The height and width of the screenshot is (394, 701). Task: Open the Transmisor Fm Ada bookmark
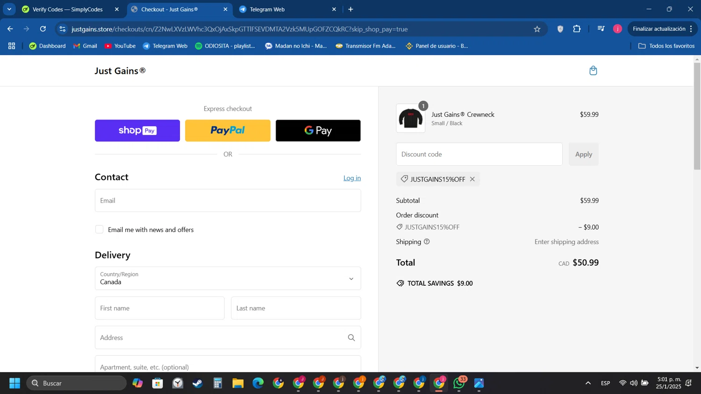[x=365, y=46]
